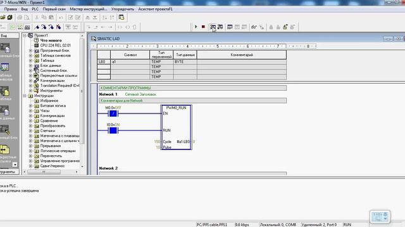
Task: Select Избранное in instruction tree
Action: (x=49, y=101)
